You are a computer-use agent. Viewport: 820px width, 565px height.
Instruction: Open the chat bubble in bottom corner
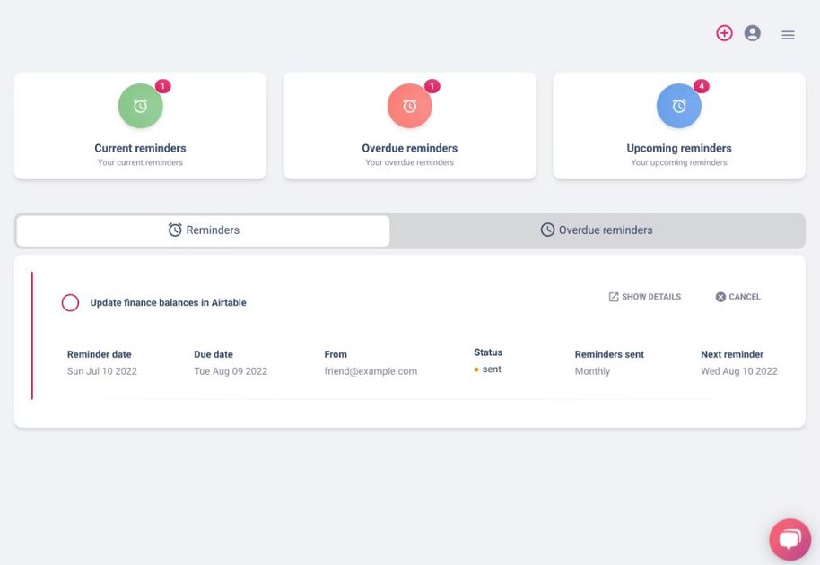(789, 538)
